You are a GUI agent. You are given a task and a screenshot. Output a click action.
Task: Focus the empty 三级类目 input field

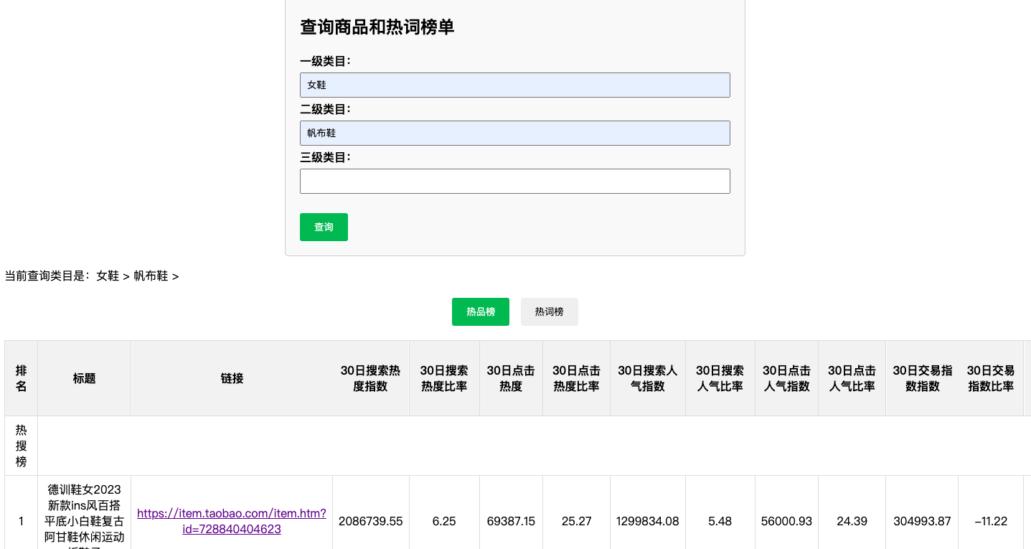[x=514, y=181]
